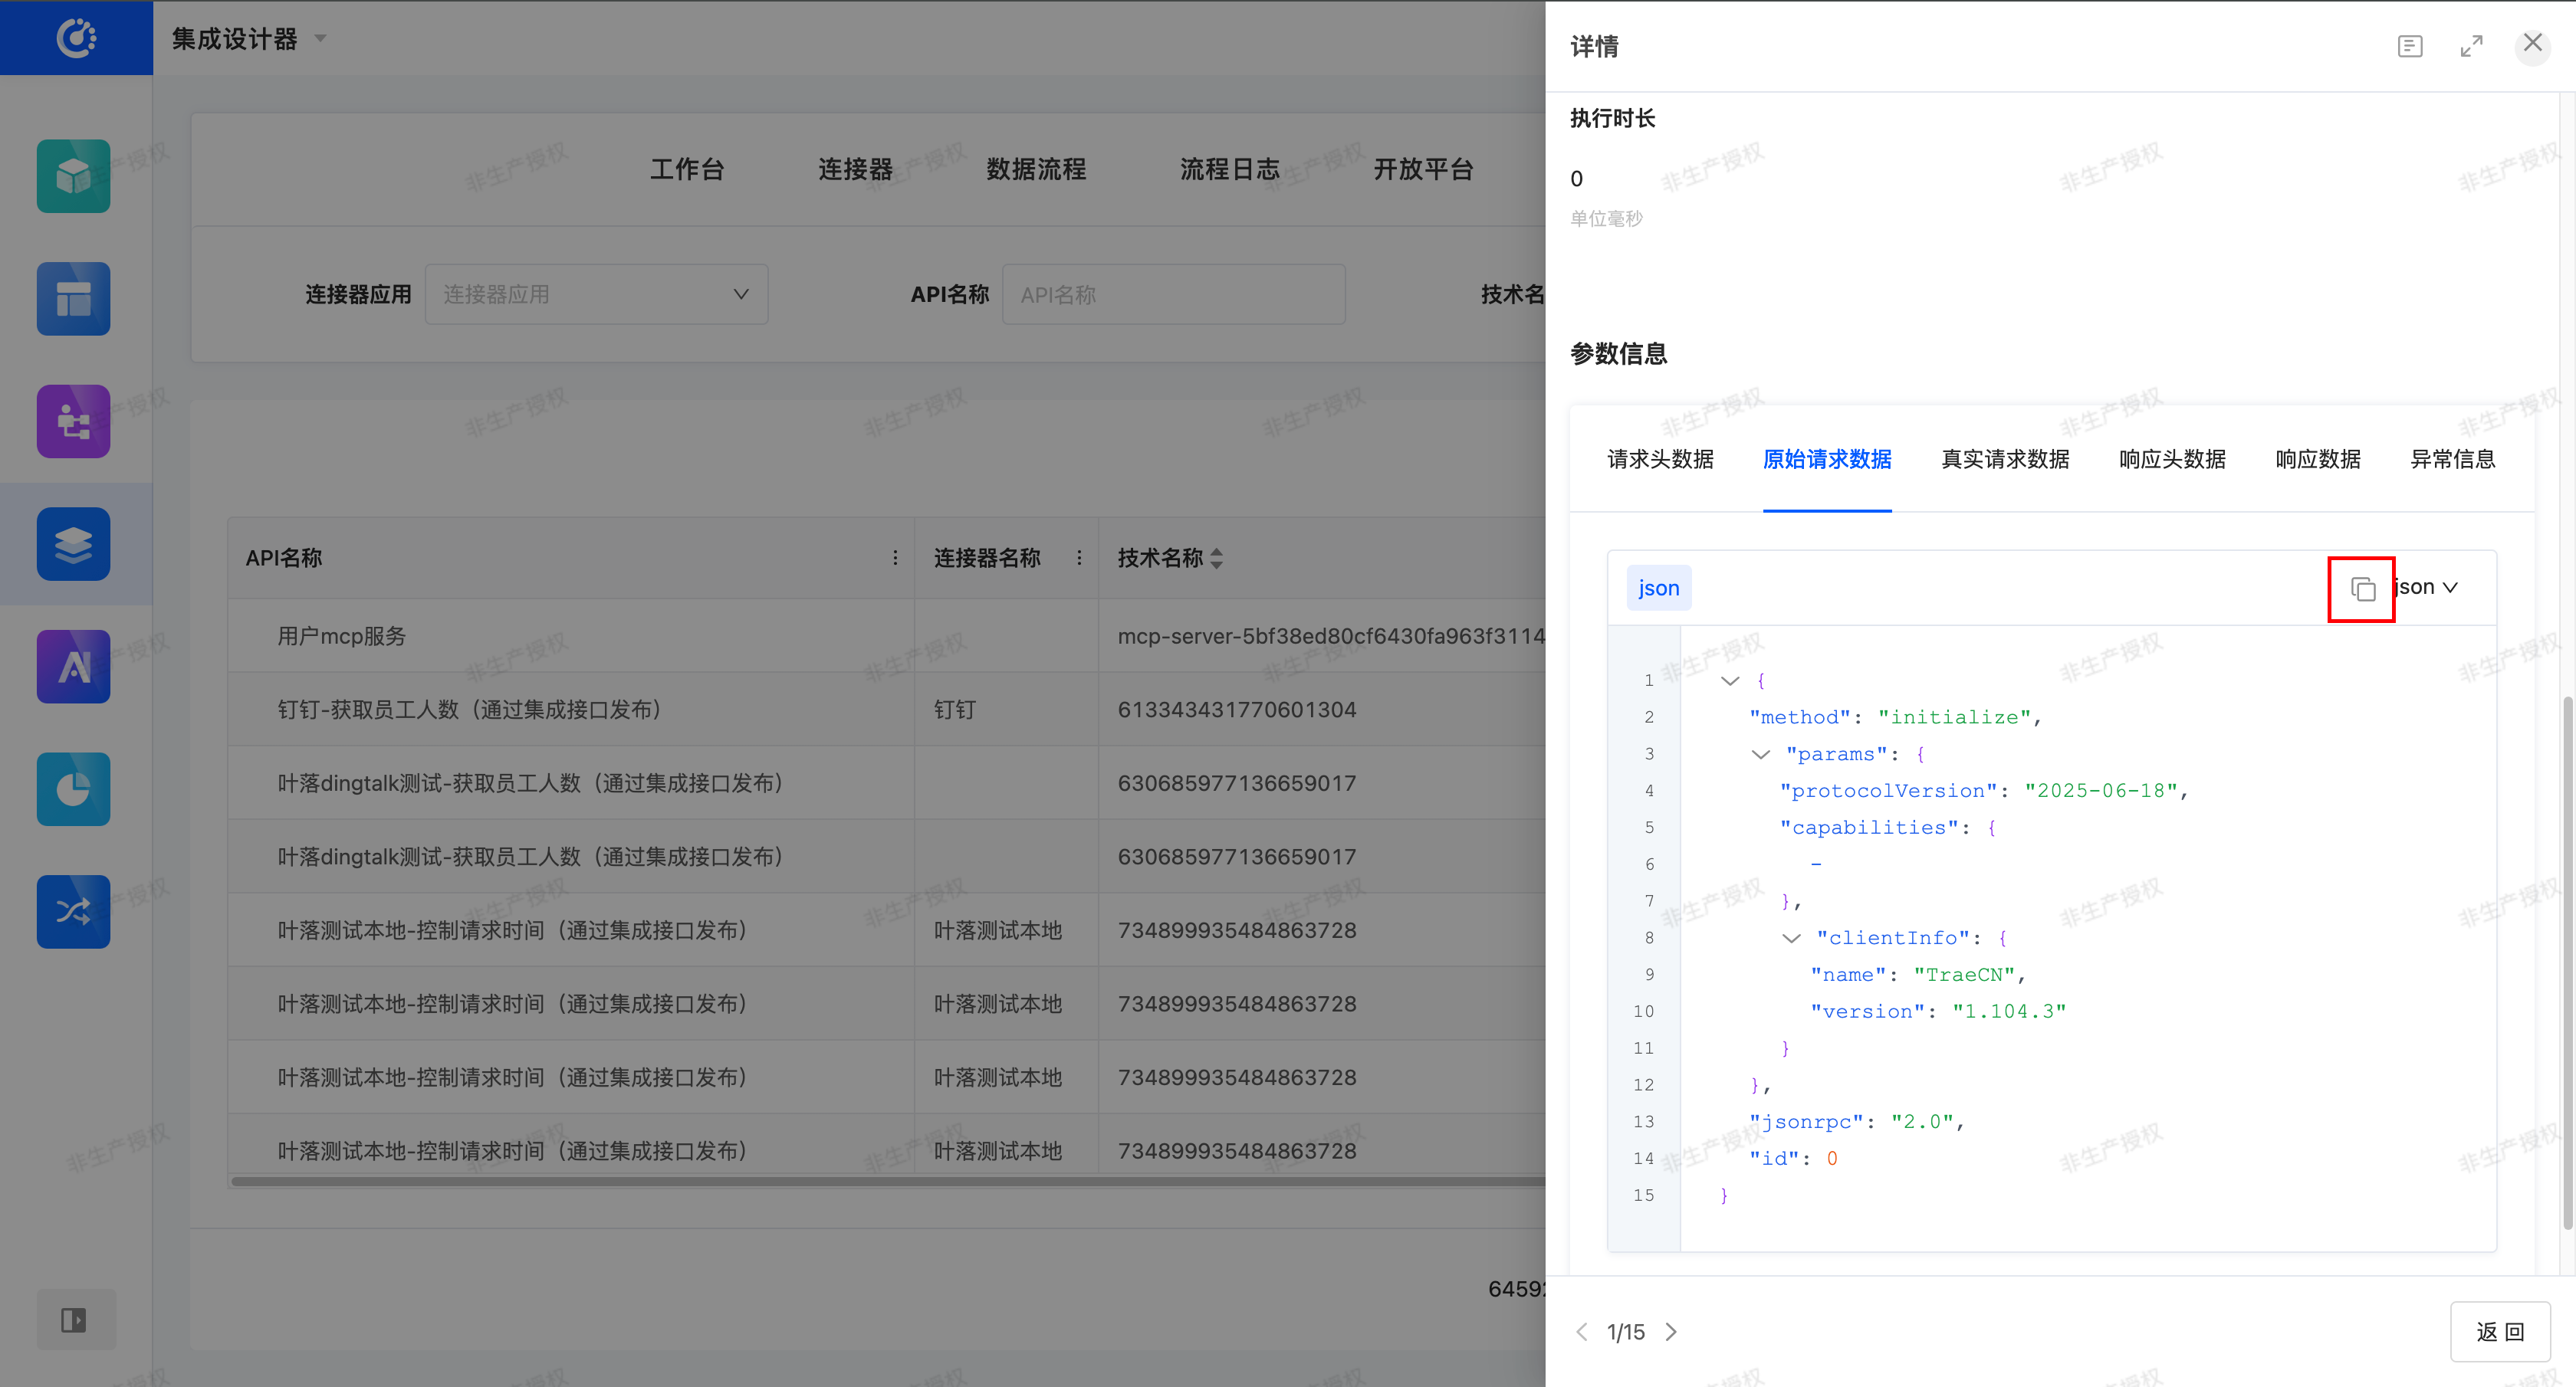The image size is (2576, 1387).
Task: Open the 连接器应用 dropdown
Action: tap(596, 293)
